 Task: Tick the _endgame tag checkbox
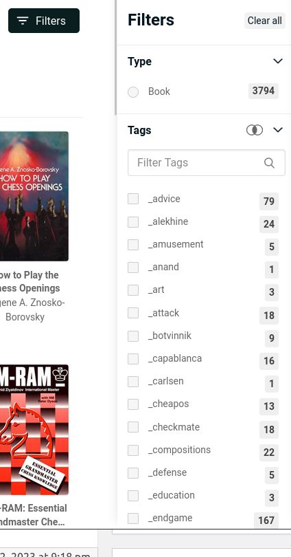click(x=133, y=518)
